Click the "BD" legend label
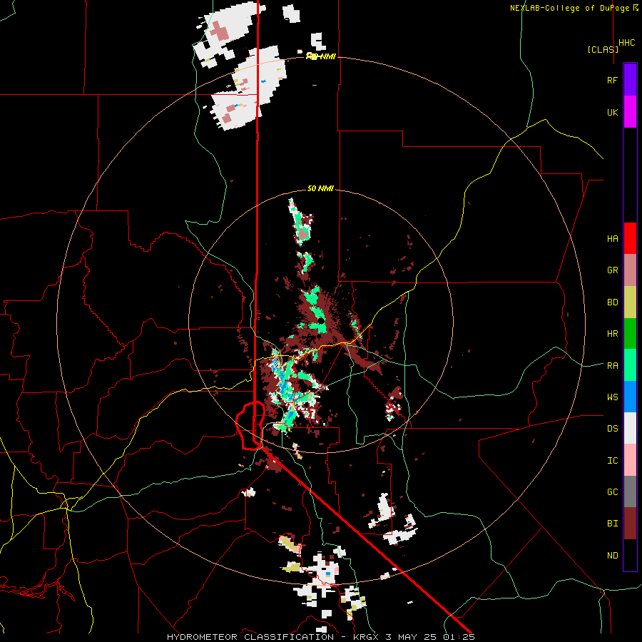The image size is (642, 642). [612, 302]
